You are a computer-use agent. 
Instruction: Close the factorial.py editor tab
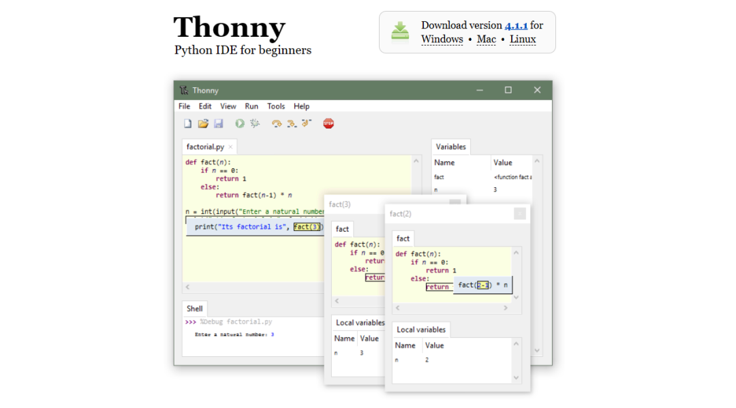(230, 147)
